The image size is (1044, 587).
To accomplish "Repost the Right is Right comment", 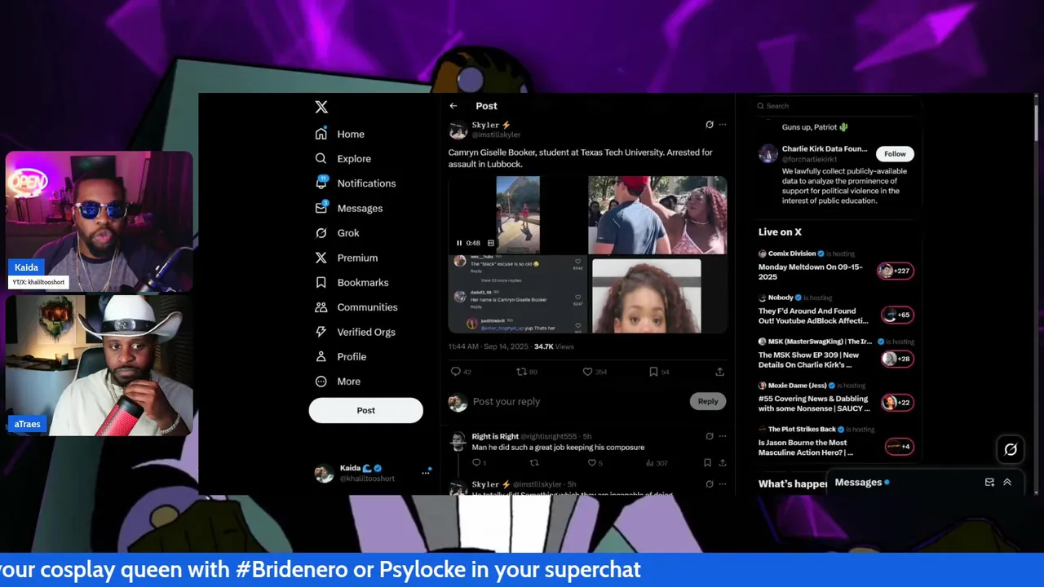I will pos(534,463).
